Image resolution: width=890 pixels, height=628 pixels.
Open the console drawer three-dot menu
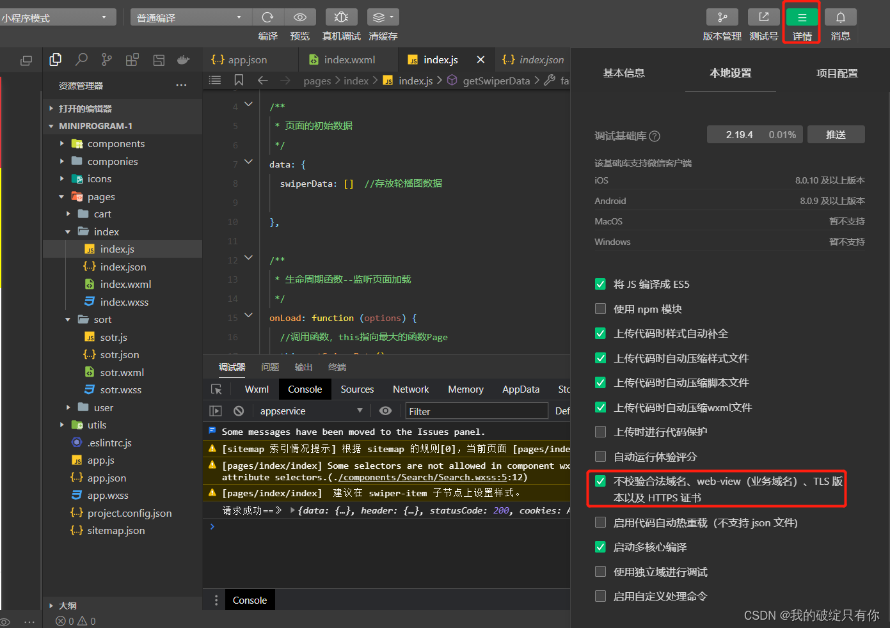click(x=216, y=600)
